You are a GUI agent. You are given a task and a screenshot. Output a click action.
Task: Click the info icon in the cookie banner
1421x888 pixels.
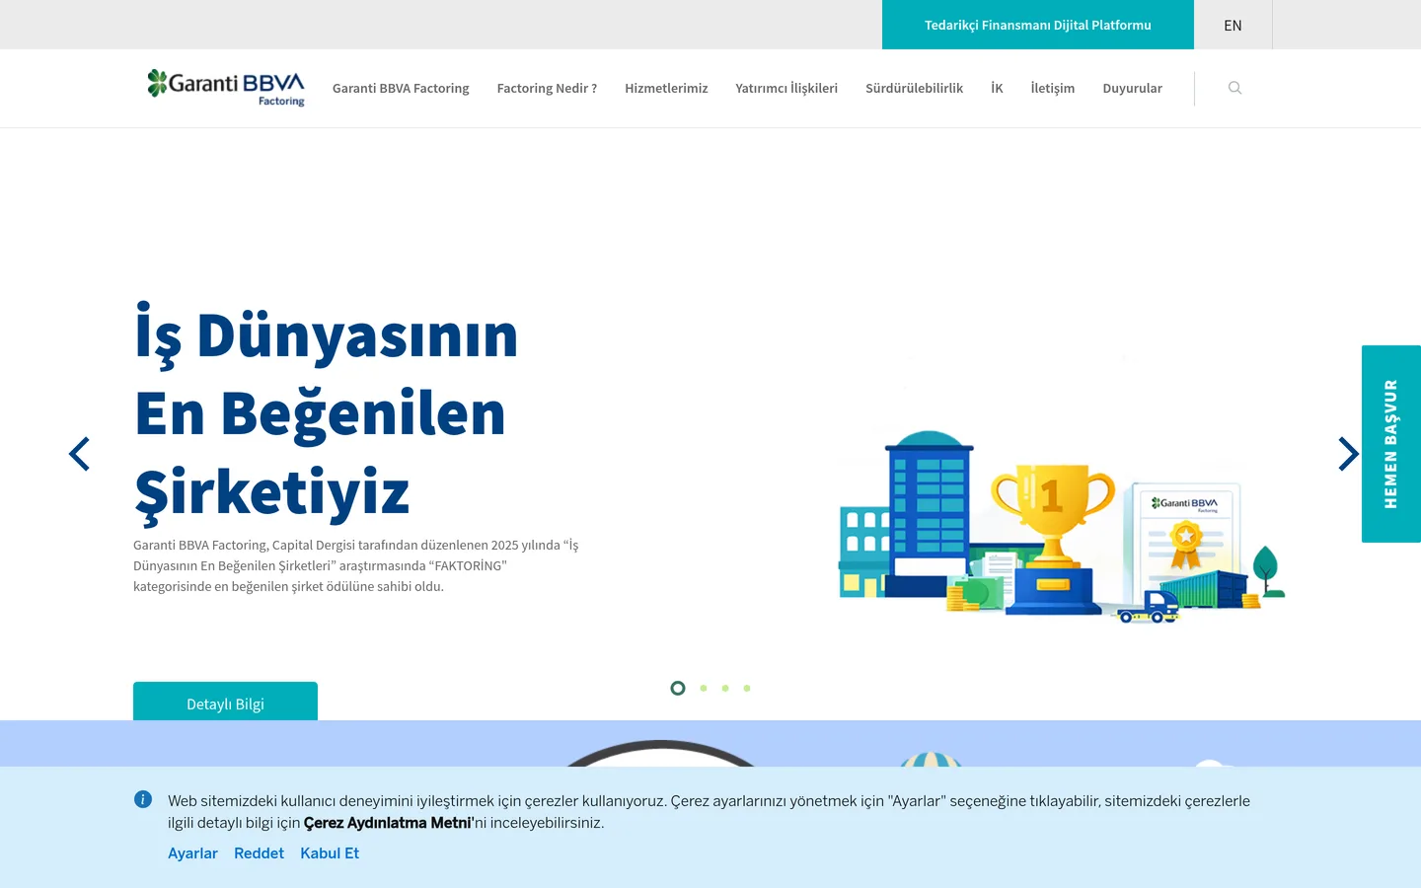pos(143,799)
